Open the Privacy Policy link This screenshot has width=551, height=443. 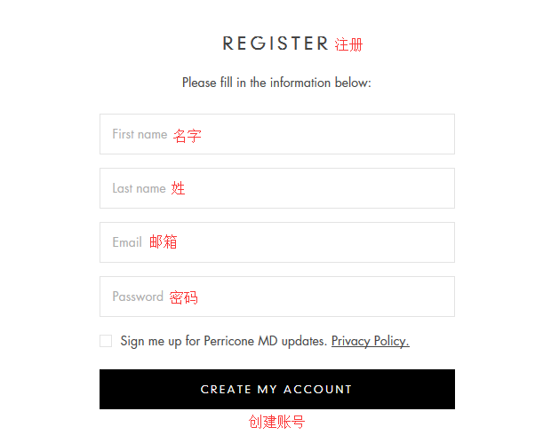click(x=370, y=341)
